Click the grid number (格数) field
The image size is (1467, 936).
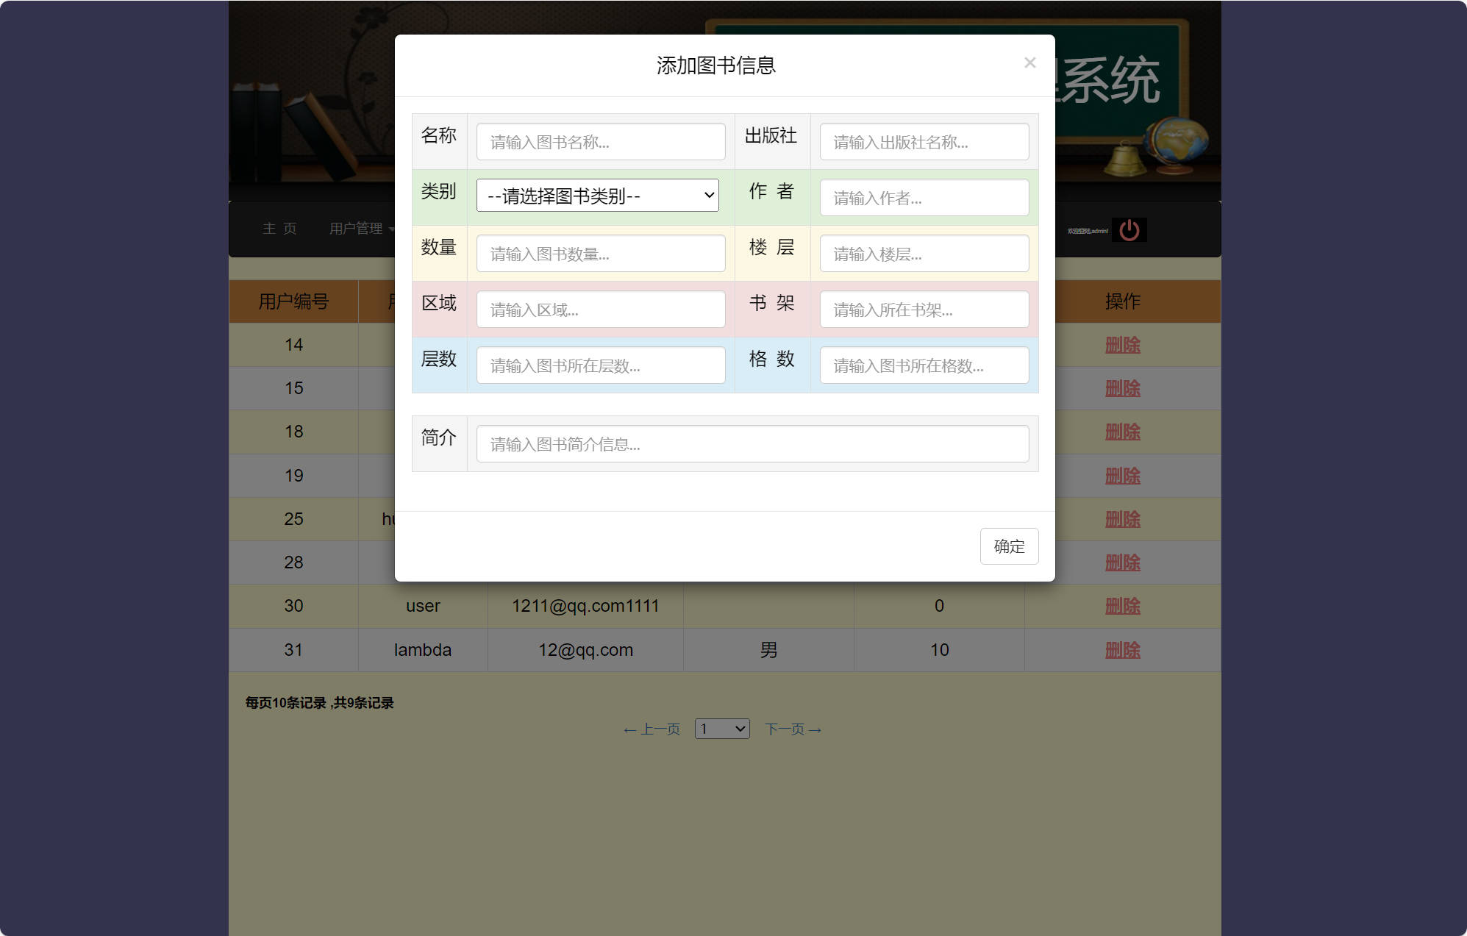click(x=924, y=365)
